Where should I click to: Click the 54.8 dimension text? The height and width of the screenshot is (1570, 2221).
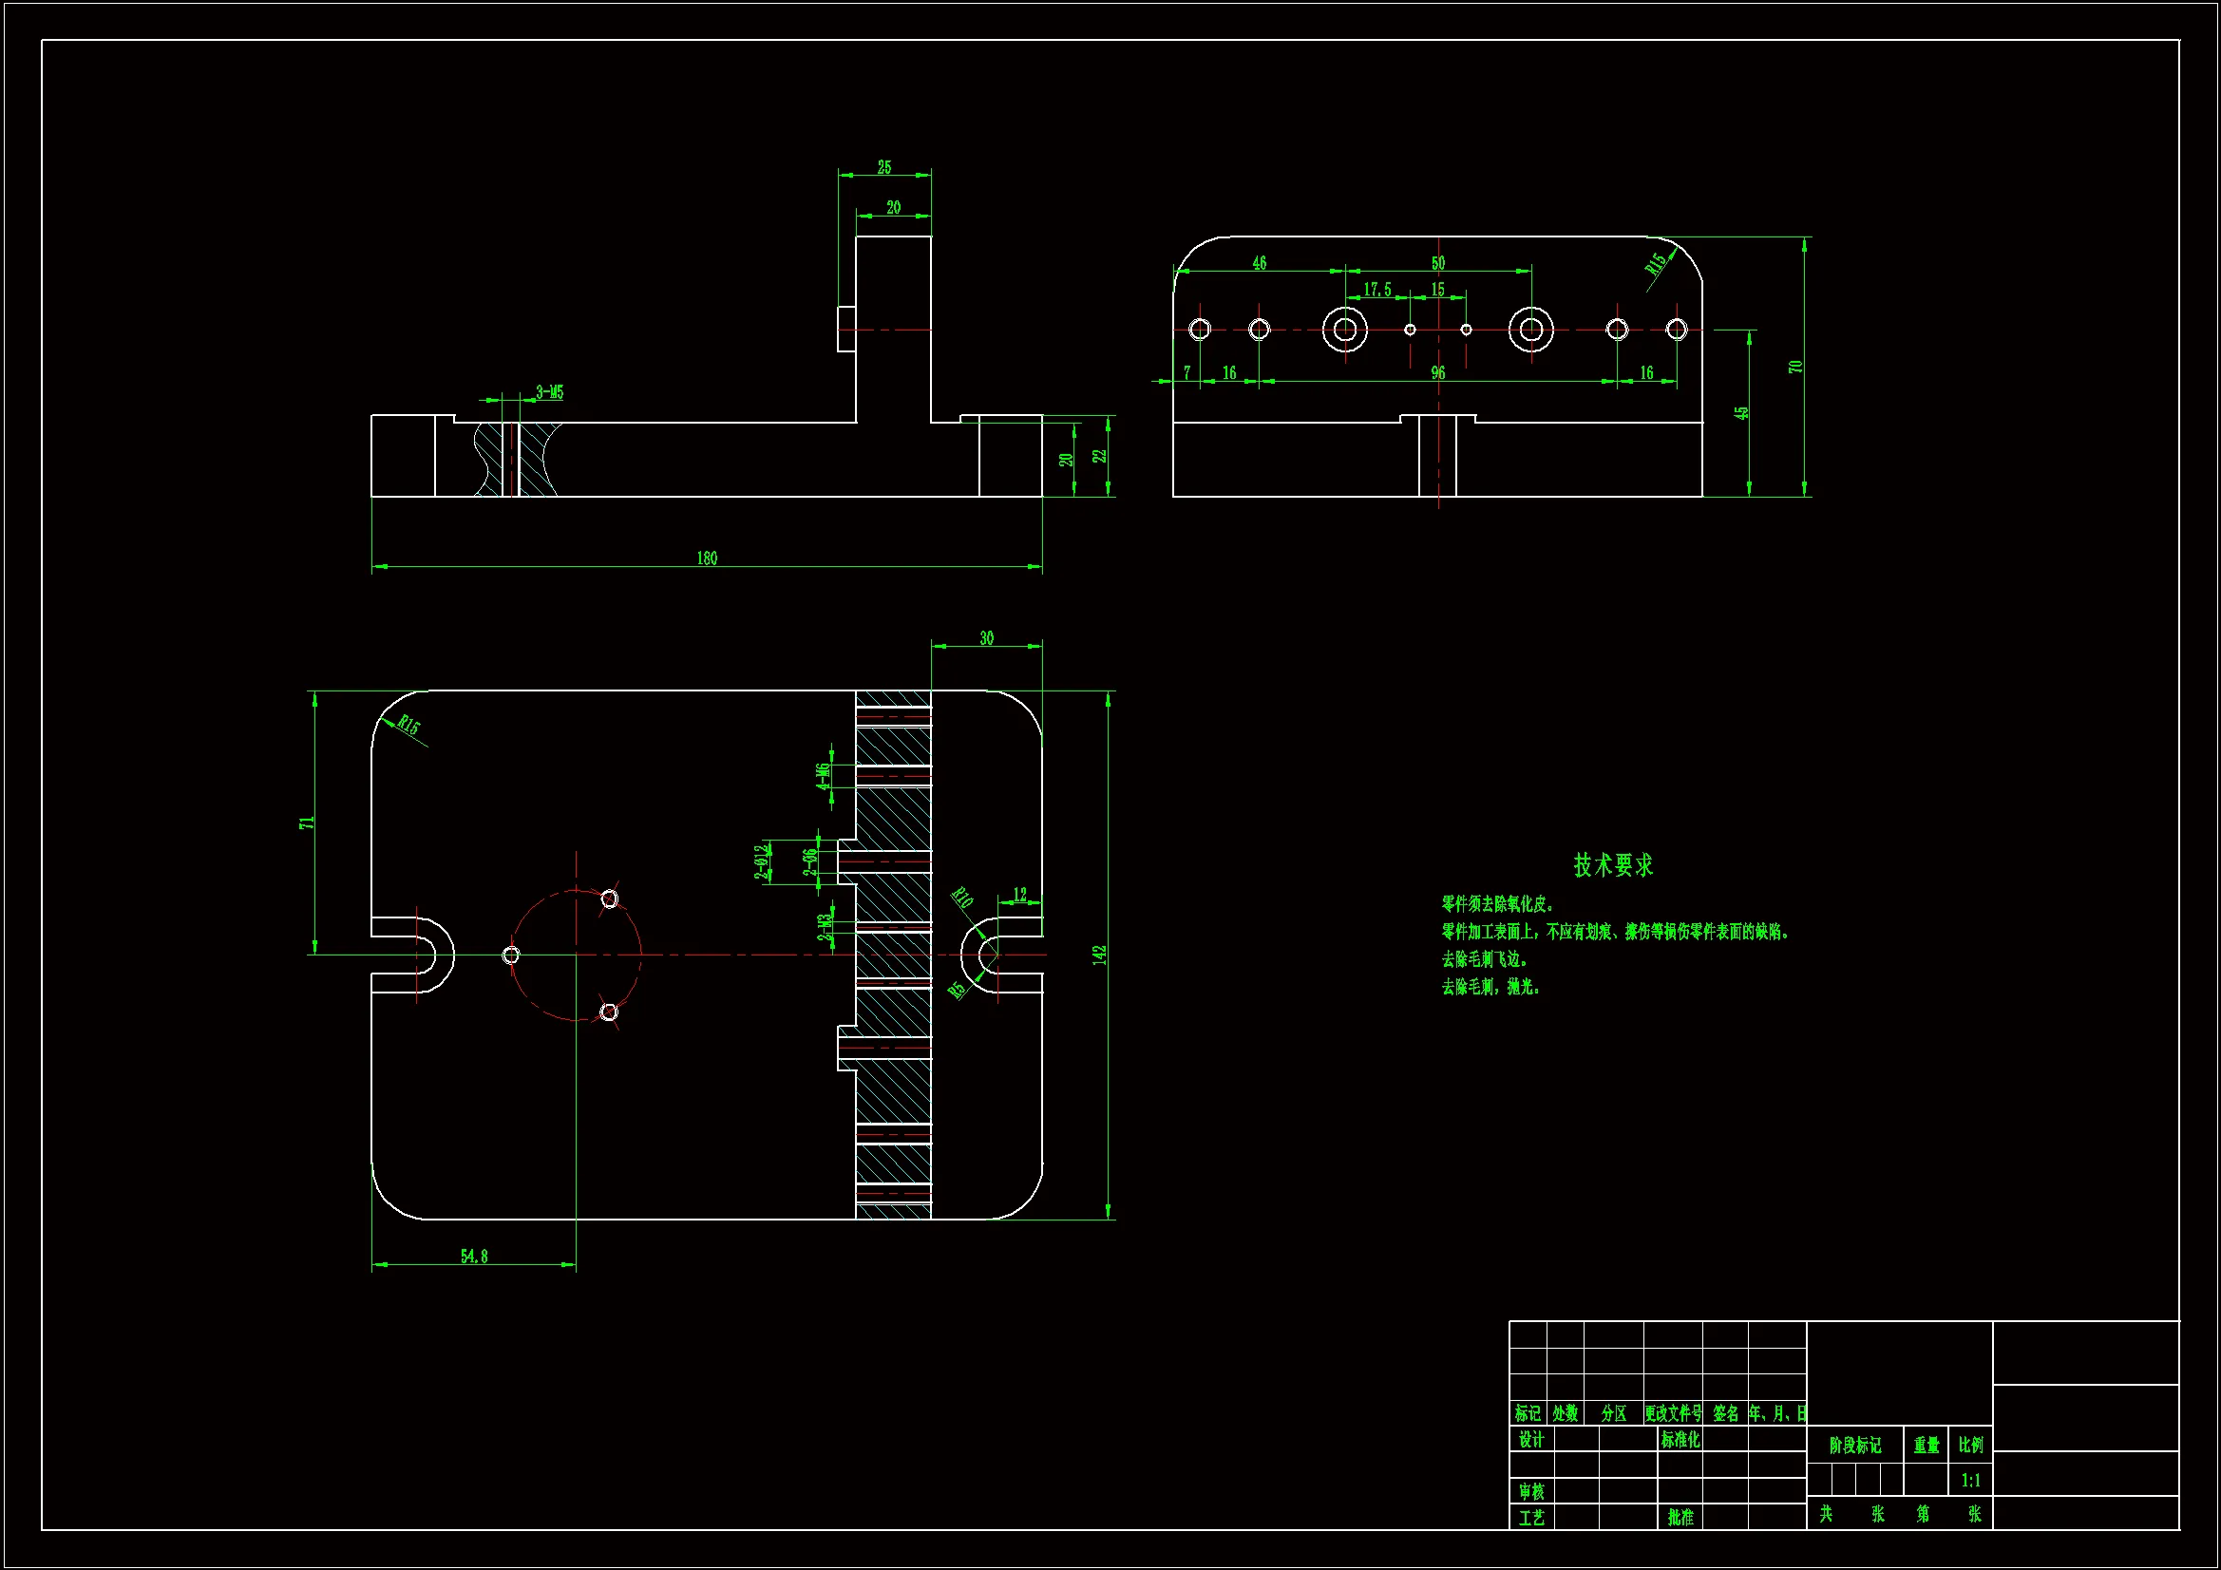coord(474,1257)
